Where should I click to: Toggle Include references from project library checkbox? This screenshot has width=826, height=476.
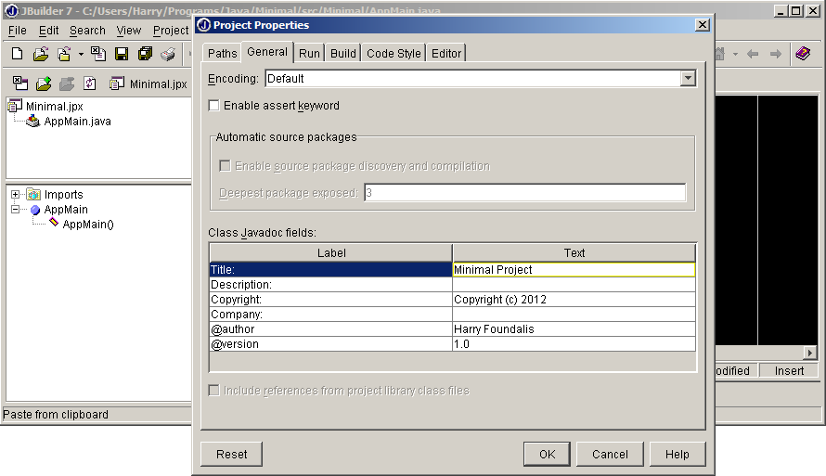tap(213, 391)
